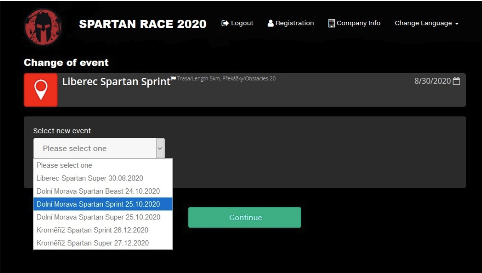
Task: Pick highlighted Dolní Morava Spartan Sprint 25.10.2020
Action: click(x=98, y=204)
